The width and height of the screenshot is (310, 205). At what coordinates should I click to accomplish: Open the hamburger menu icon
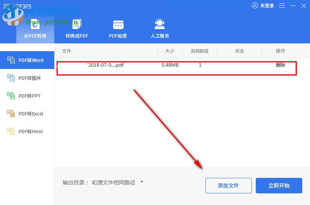coord(282,6)
